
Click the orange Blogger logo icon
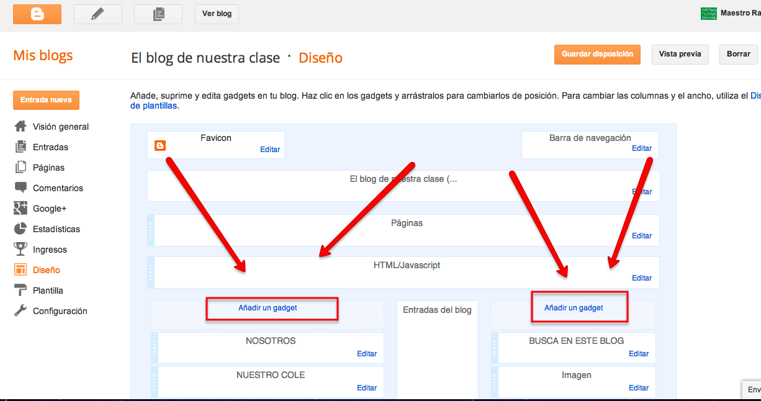pos(37,14)
